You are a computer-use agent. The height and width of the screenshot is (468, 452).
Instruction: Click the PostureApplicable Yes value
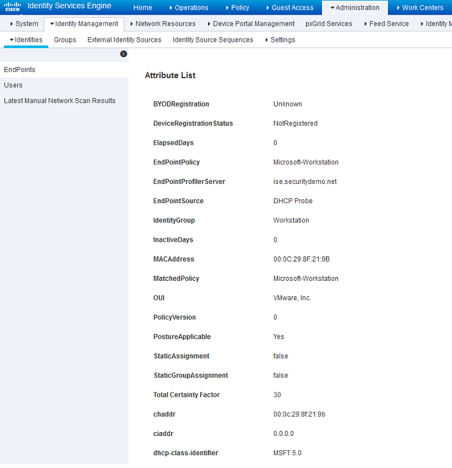click(x=278, y=337)
